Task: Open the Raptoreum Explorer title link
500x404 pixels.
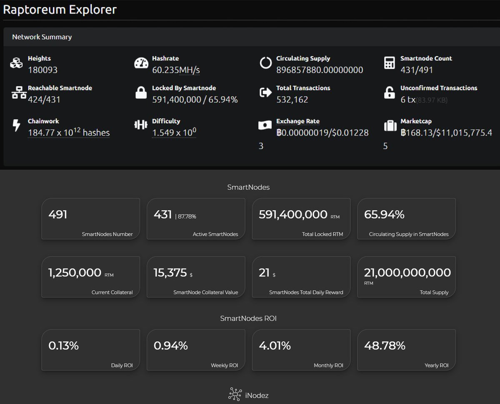Action: tap(60, 9)
